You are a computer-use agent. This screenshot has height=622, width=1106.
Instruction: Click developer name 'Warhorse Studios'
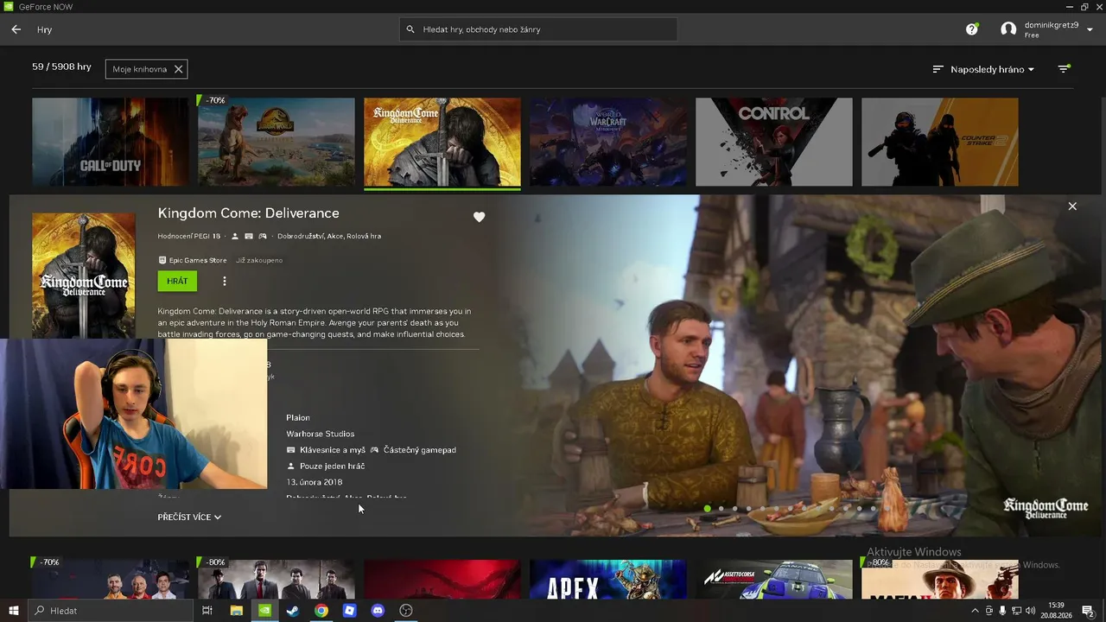click(321, 434)
